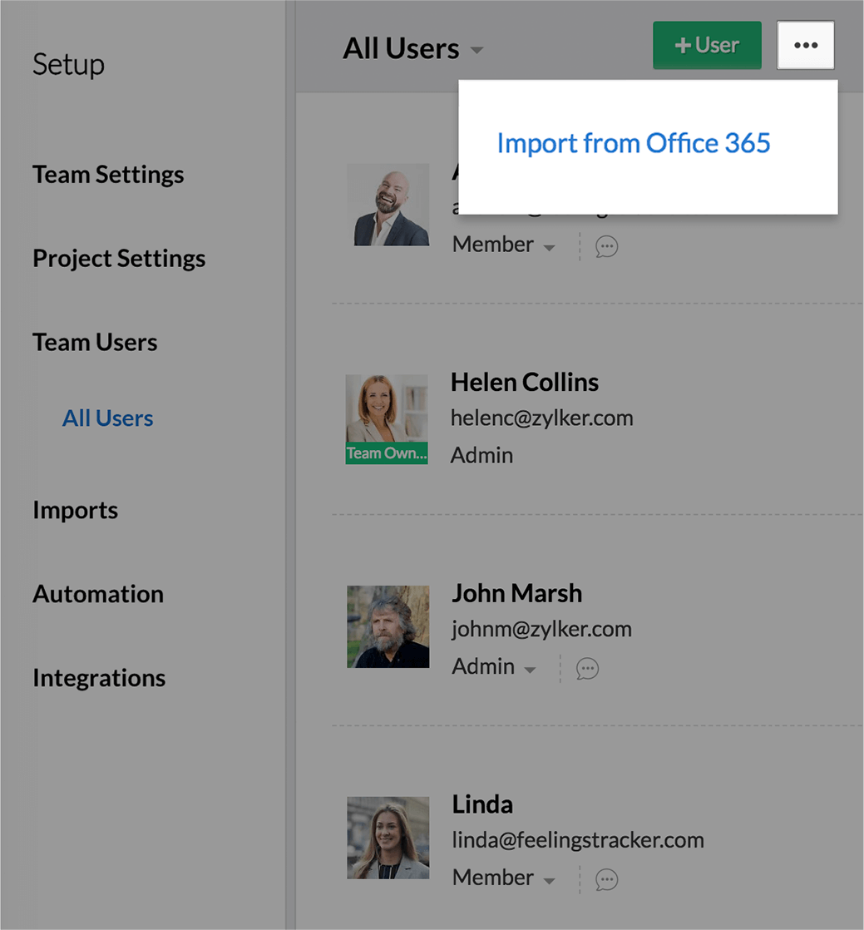Click Linda's profile photo

point(388,838)
